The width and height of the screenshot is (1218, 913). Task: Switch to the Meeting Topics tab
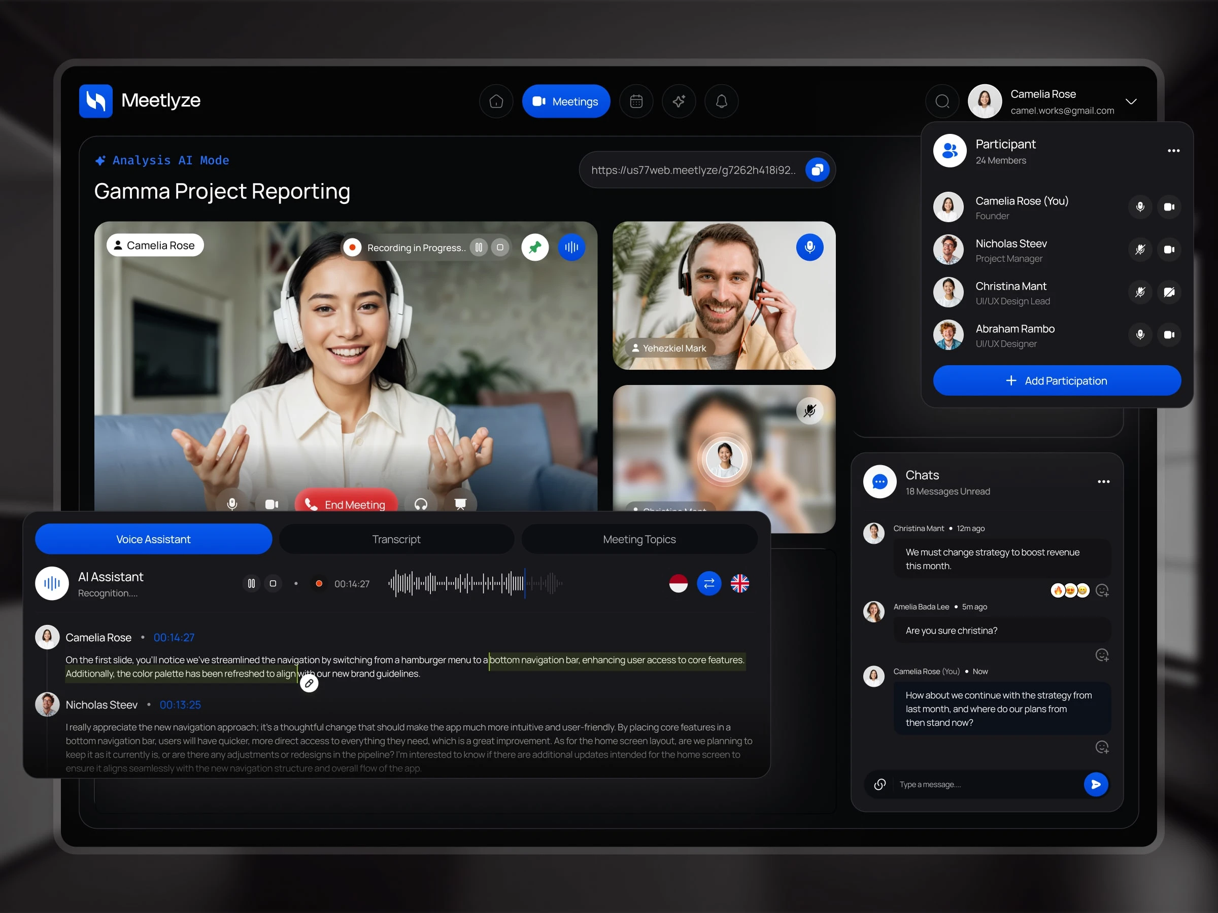[639, 539]
